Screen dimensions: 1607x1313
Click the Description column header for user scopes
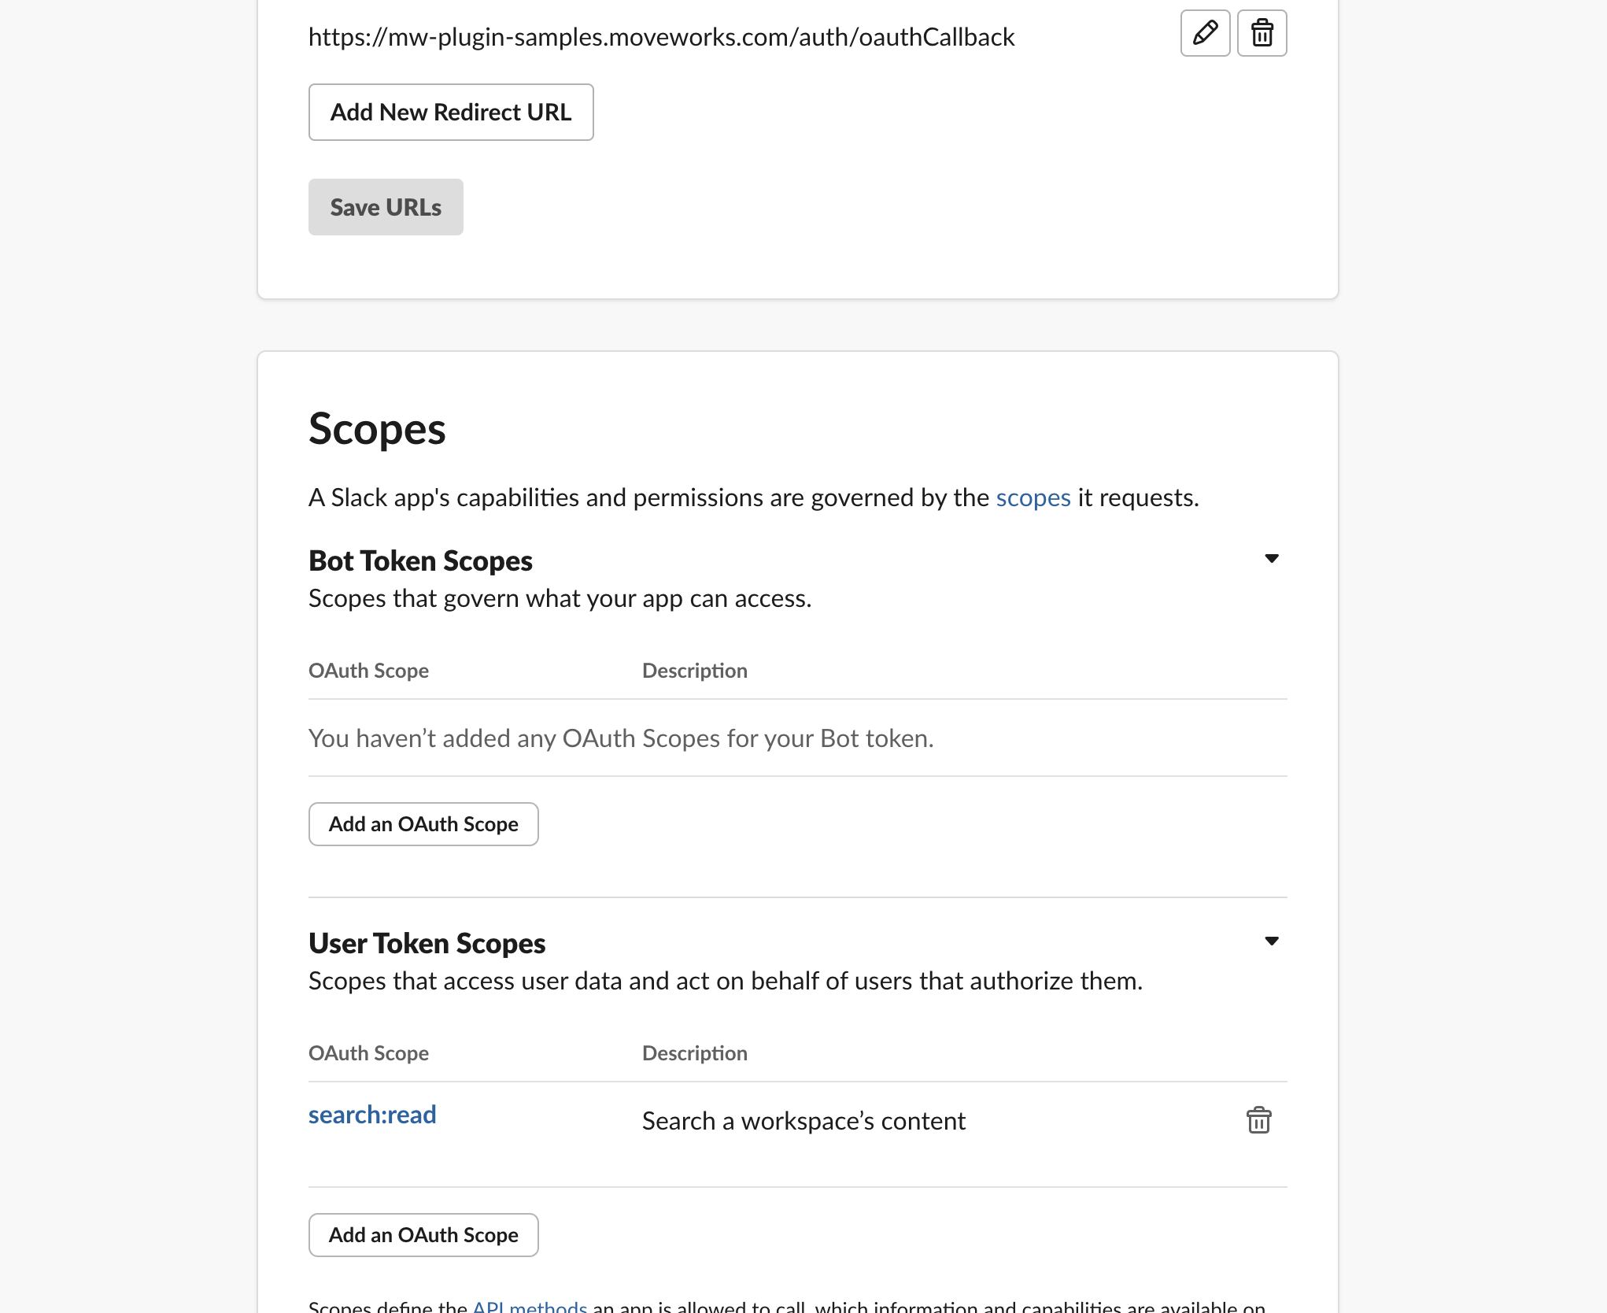point(694,1053)
